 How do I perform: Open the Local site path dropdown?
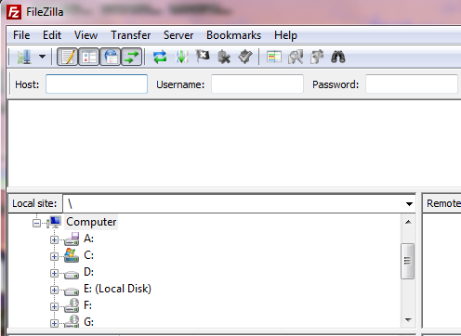tap(409, 204)
